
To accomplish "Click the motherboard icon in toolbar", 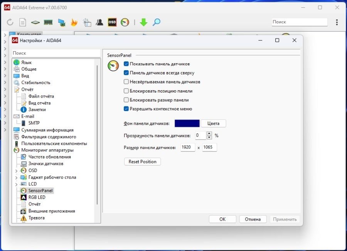I will (x=35, y=22).
